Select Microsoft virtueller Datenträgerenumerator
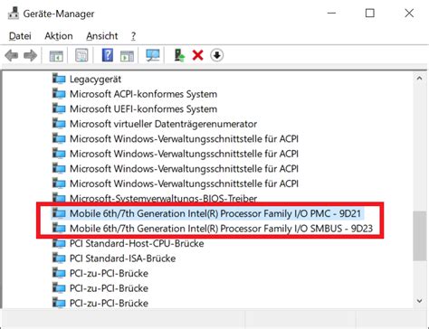 [x=163, y=124]
